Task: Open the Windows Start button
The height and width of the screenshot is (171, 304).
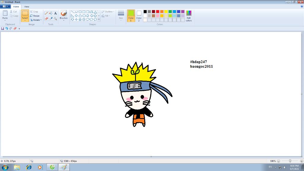Action: [5, 167]
